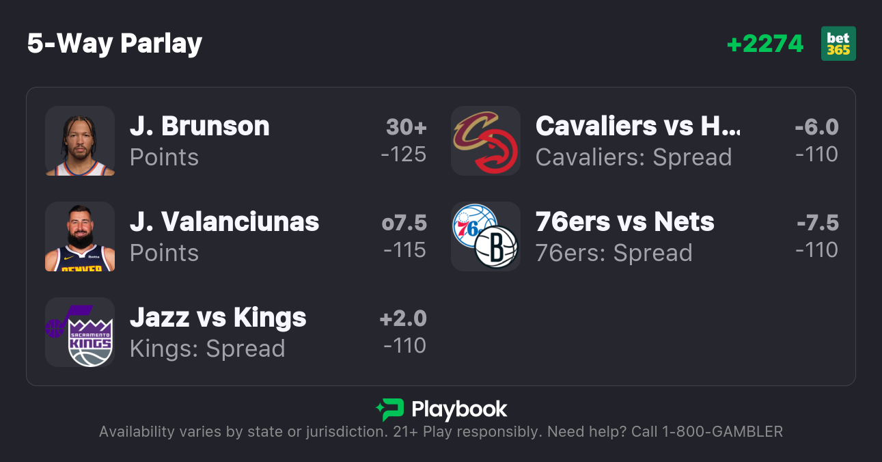Screen dimensions: 882x462
Task: Click the +2274 parlay odds
Action: (x=765, y=44)
